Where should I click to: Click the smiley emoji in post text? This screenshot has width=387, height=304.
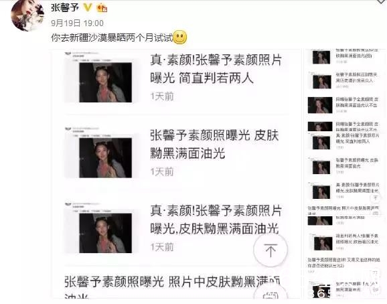pos(180,37)
